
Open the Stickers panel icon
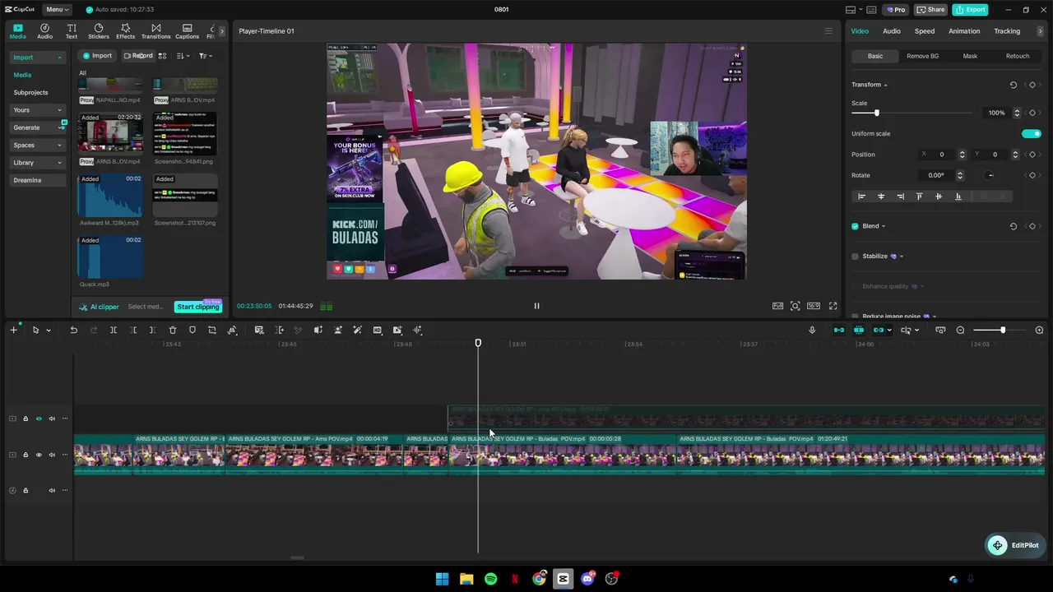pos(99,31)
